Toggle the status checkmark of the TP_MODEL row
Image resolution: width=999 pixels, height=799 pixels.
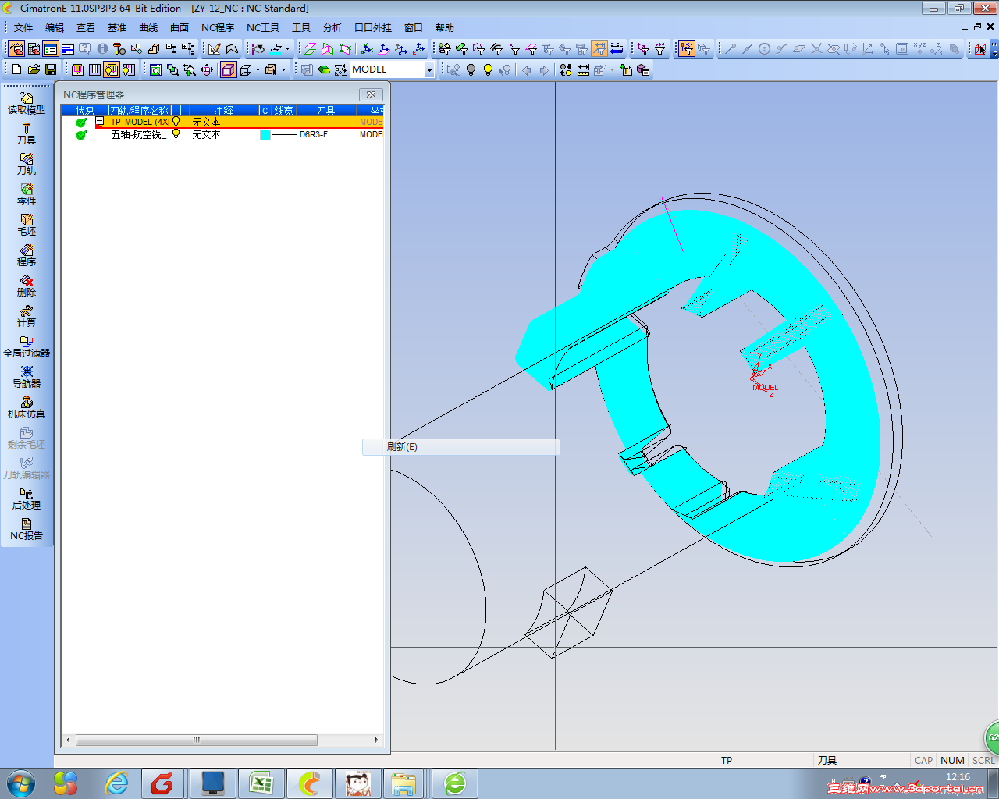tap(81, 122)
